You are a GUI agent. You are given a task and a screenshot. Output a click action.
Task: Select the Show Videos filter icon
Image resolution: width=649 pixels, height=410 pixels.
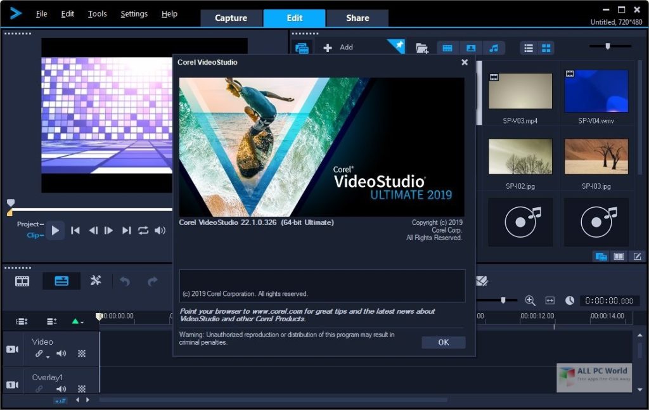(x=447, y=48)
